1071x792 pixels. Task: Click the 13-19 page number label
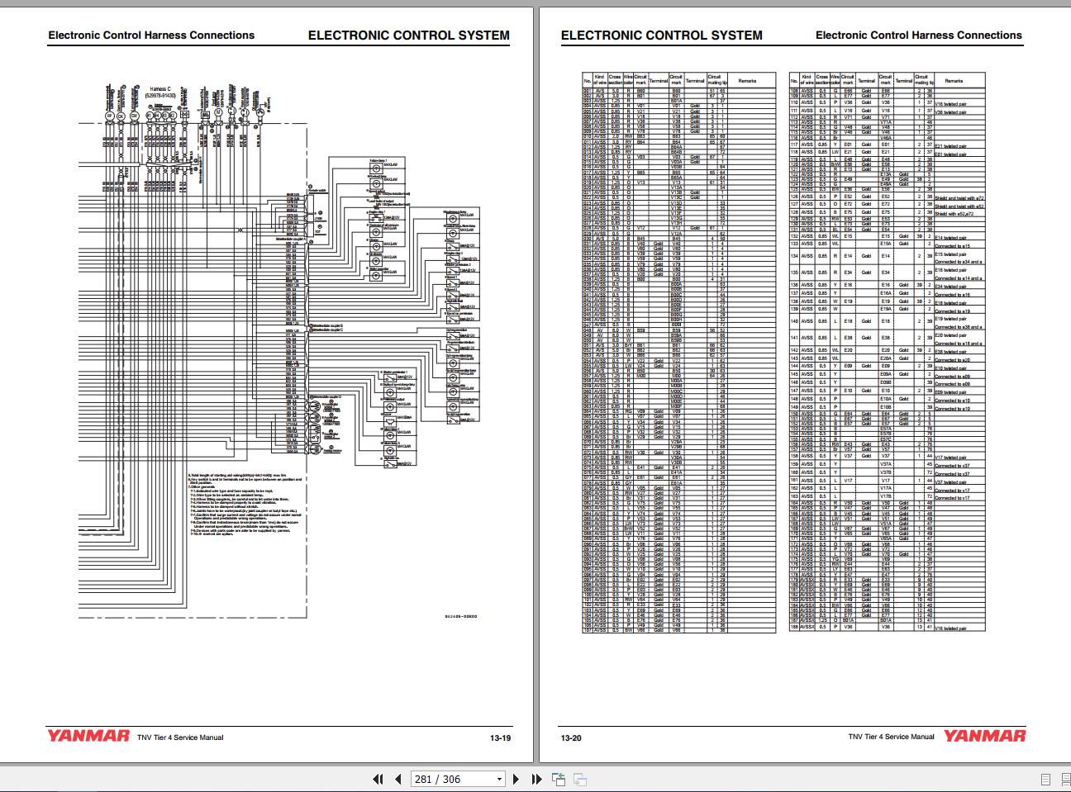click(x=500, y=737)
